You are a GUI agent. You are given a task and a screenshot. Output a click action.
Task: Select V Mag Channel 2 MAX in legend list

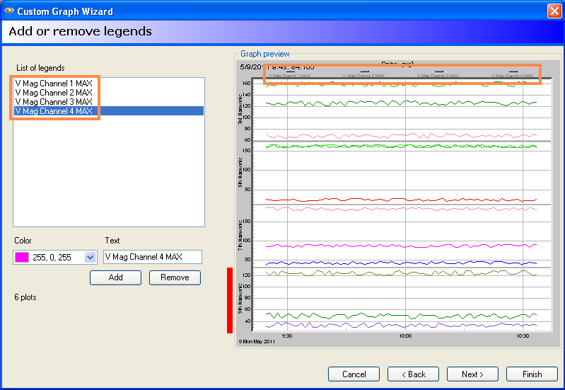54,93
